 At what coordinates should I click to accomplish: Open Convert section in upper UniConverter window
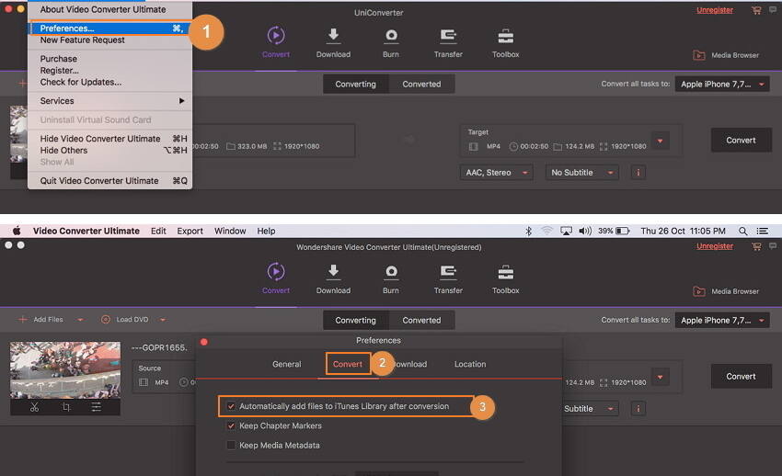pos(276,42)
